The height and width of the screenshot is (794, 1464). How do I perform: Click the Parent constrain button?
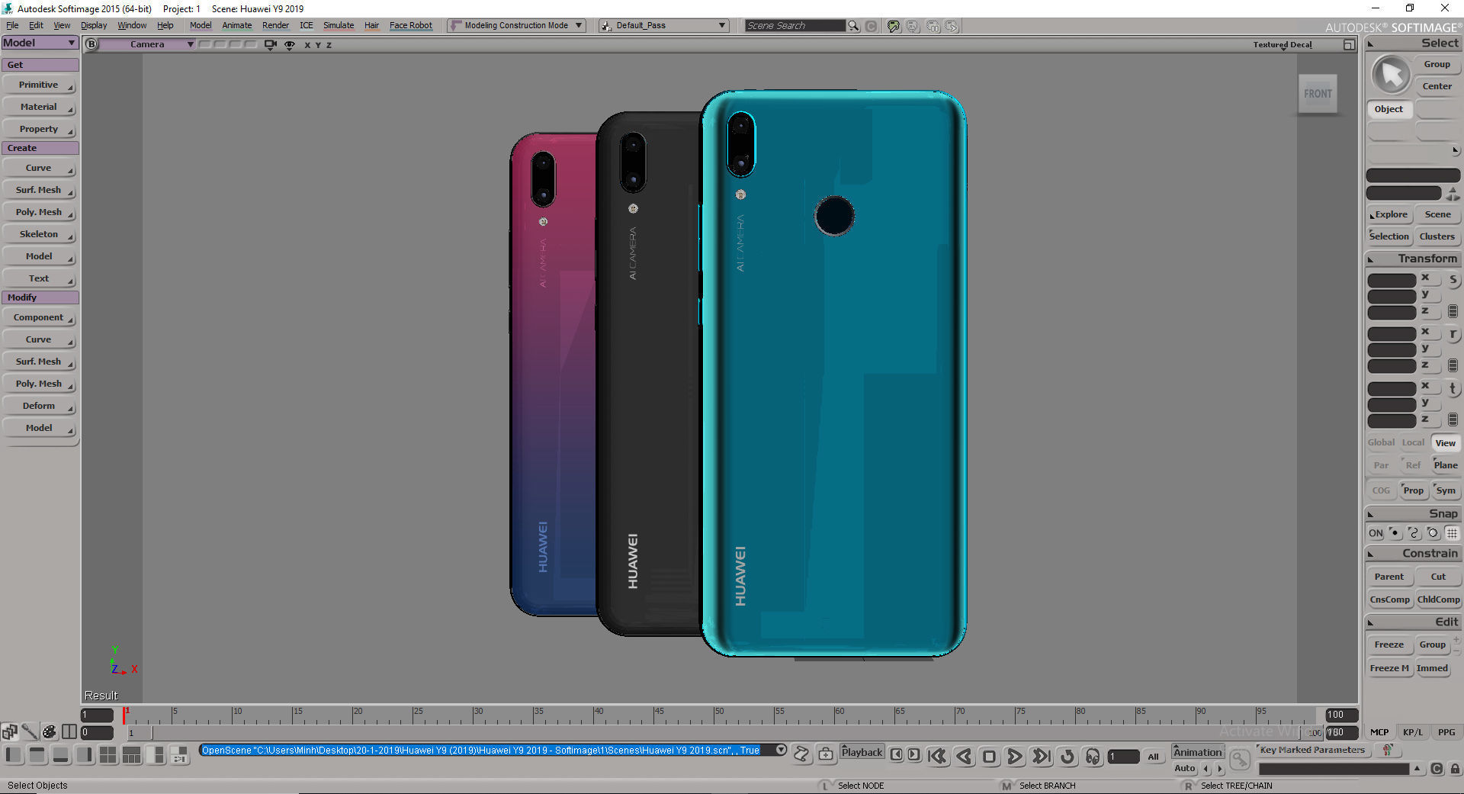tap(1389, 577)
